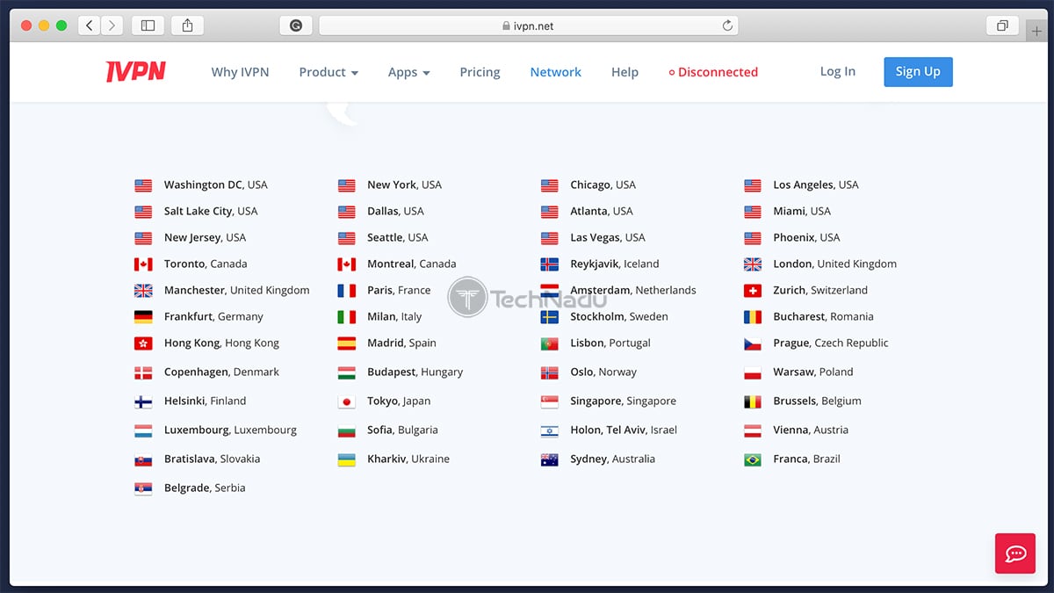The width and height of the screenshot is (1054, 593).
Task: Open the Pricing page
Action: click(480, 72)
